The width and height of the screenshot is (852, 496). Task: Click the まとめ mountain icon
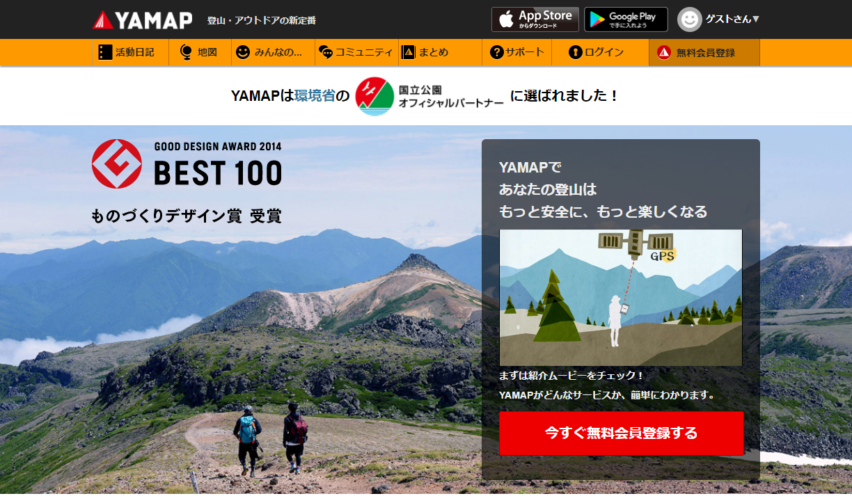point(409,52)
